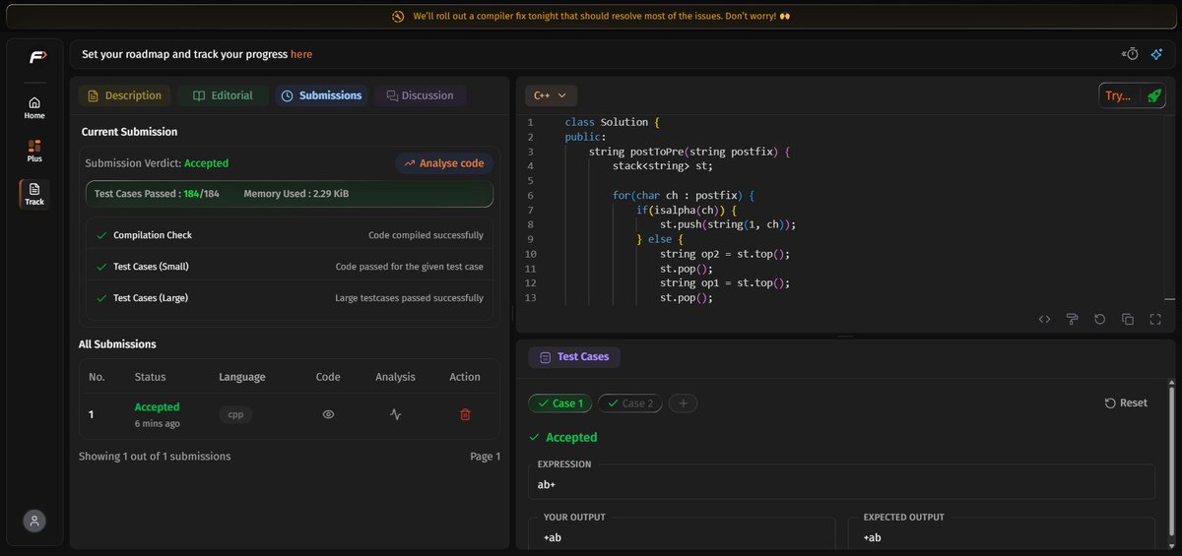
Task: Click the Reset test cases button
Action: 1126,402
